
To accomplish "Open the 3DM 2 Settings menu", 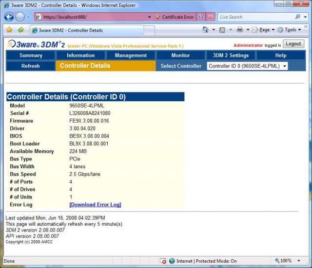I will click(231, 55).
